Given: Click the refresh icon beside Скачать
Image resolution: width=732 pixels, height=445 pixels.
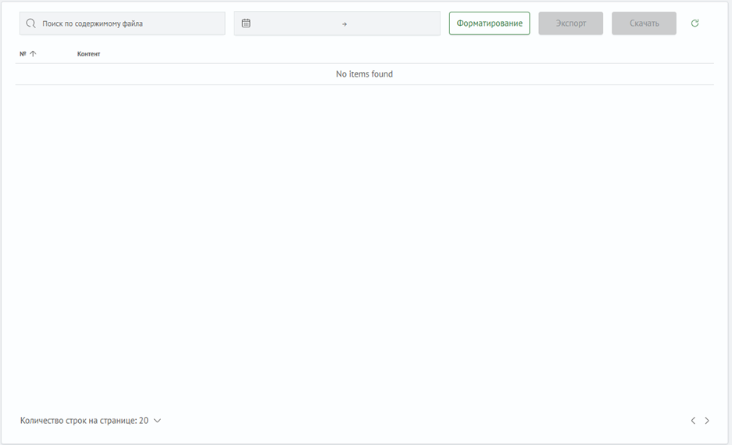Looking at the screenshot, I should 695,23.
